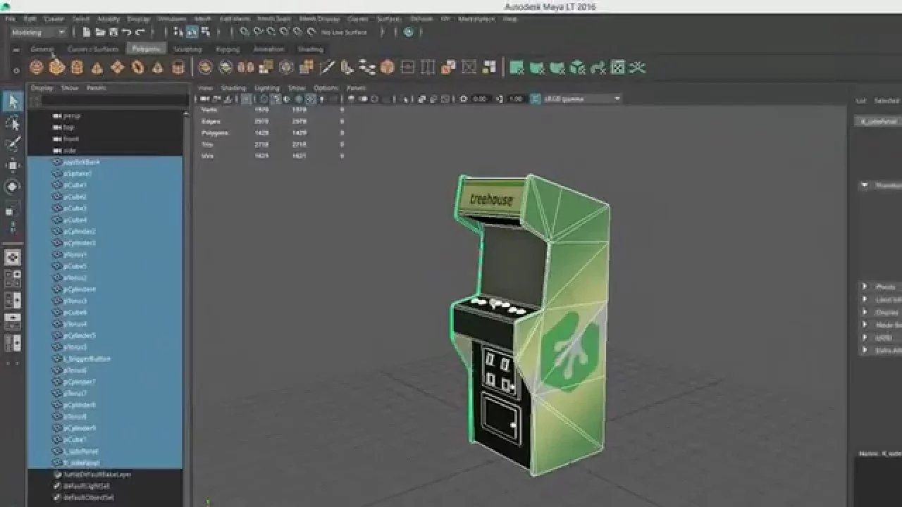Switch to the Rigging shelf tab

click(x=228, y=49)
